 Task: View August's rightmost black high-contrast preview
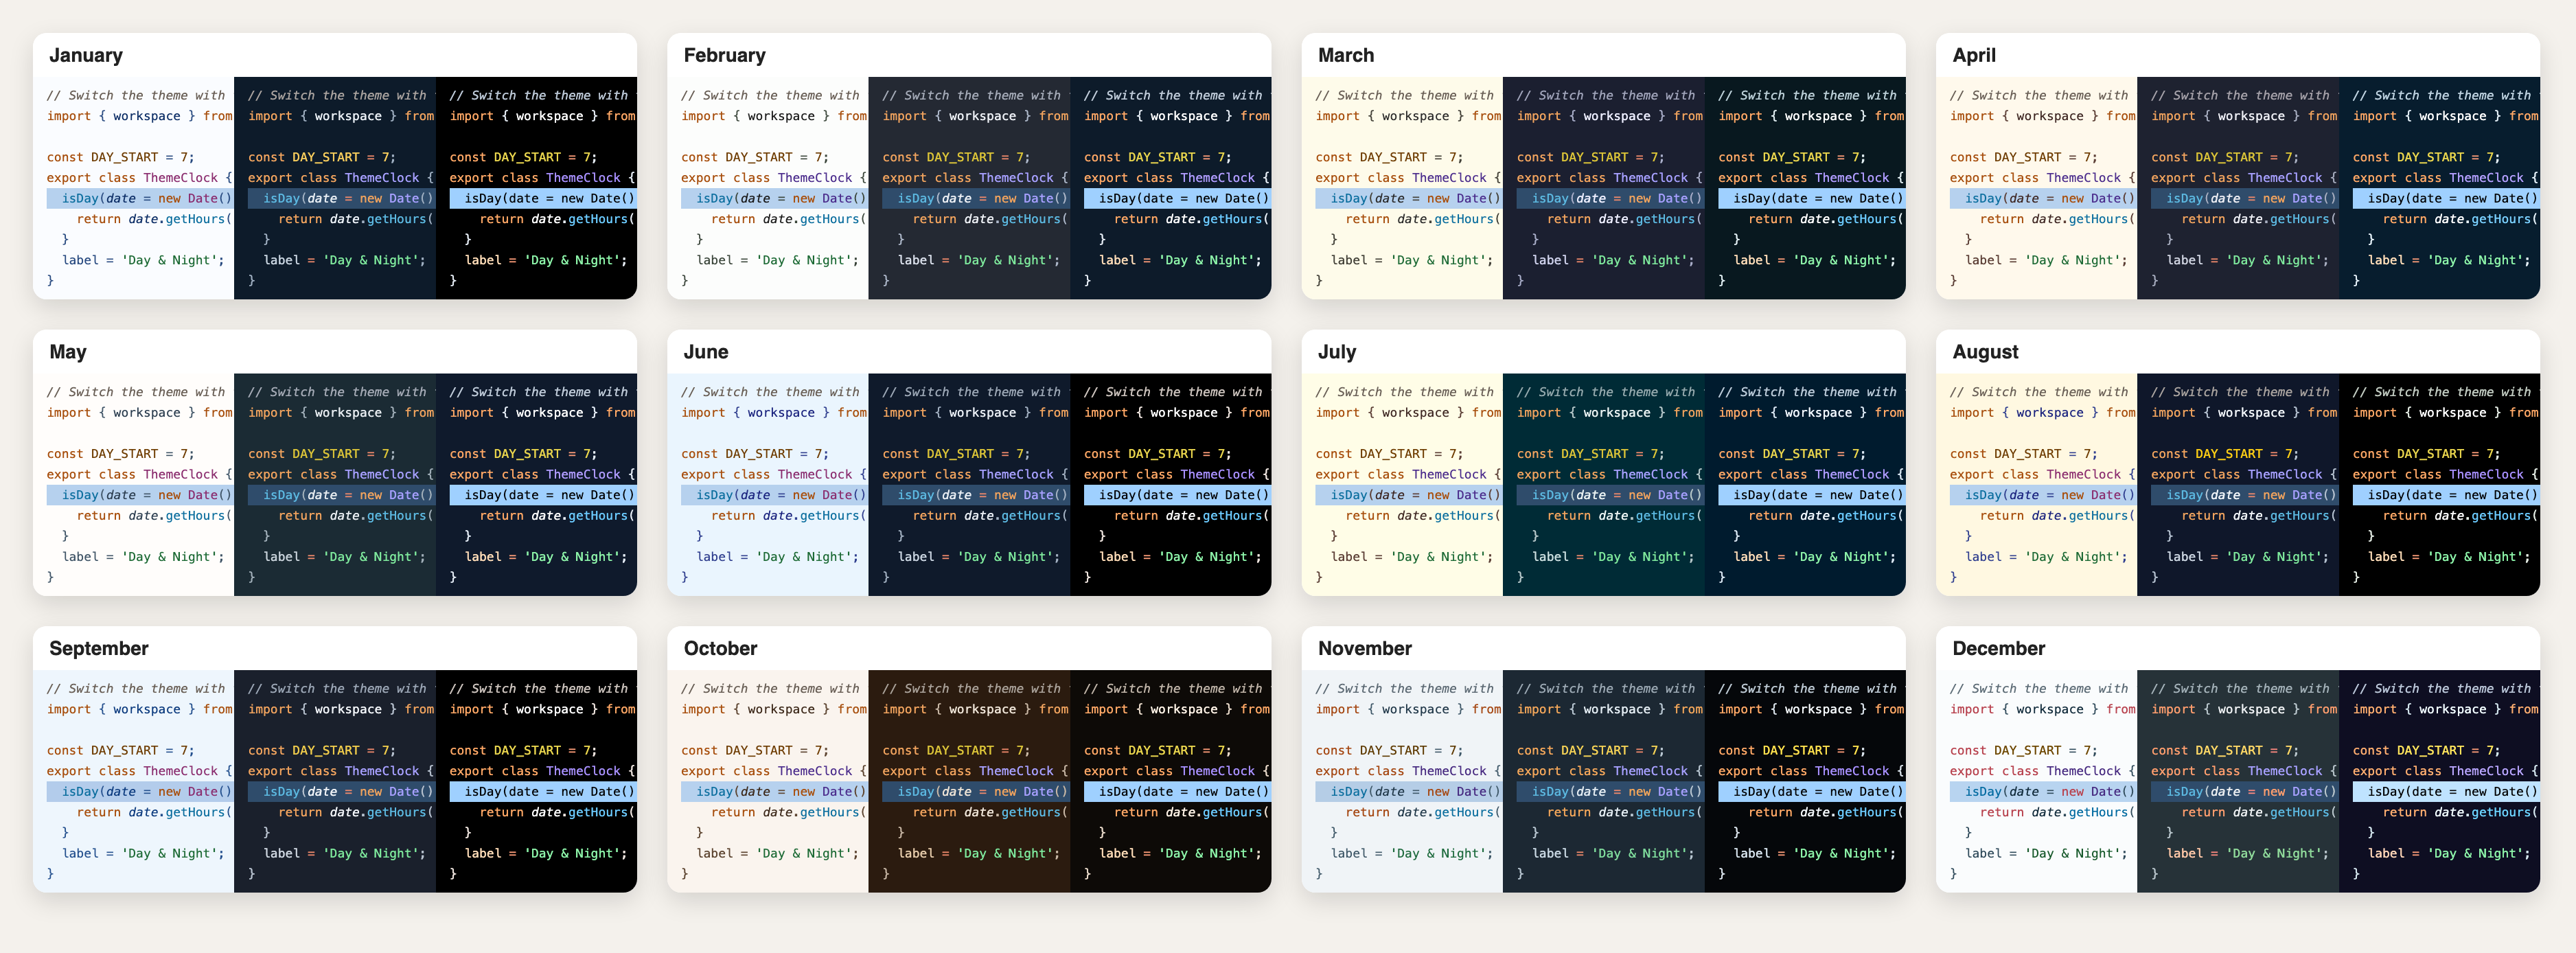click(x=2440, y=485)
